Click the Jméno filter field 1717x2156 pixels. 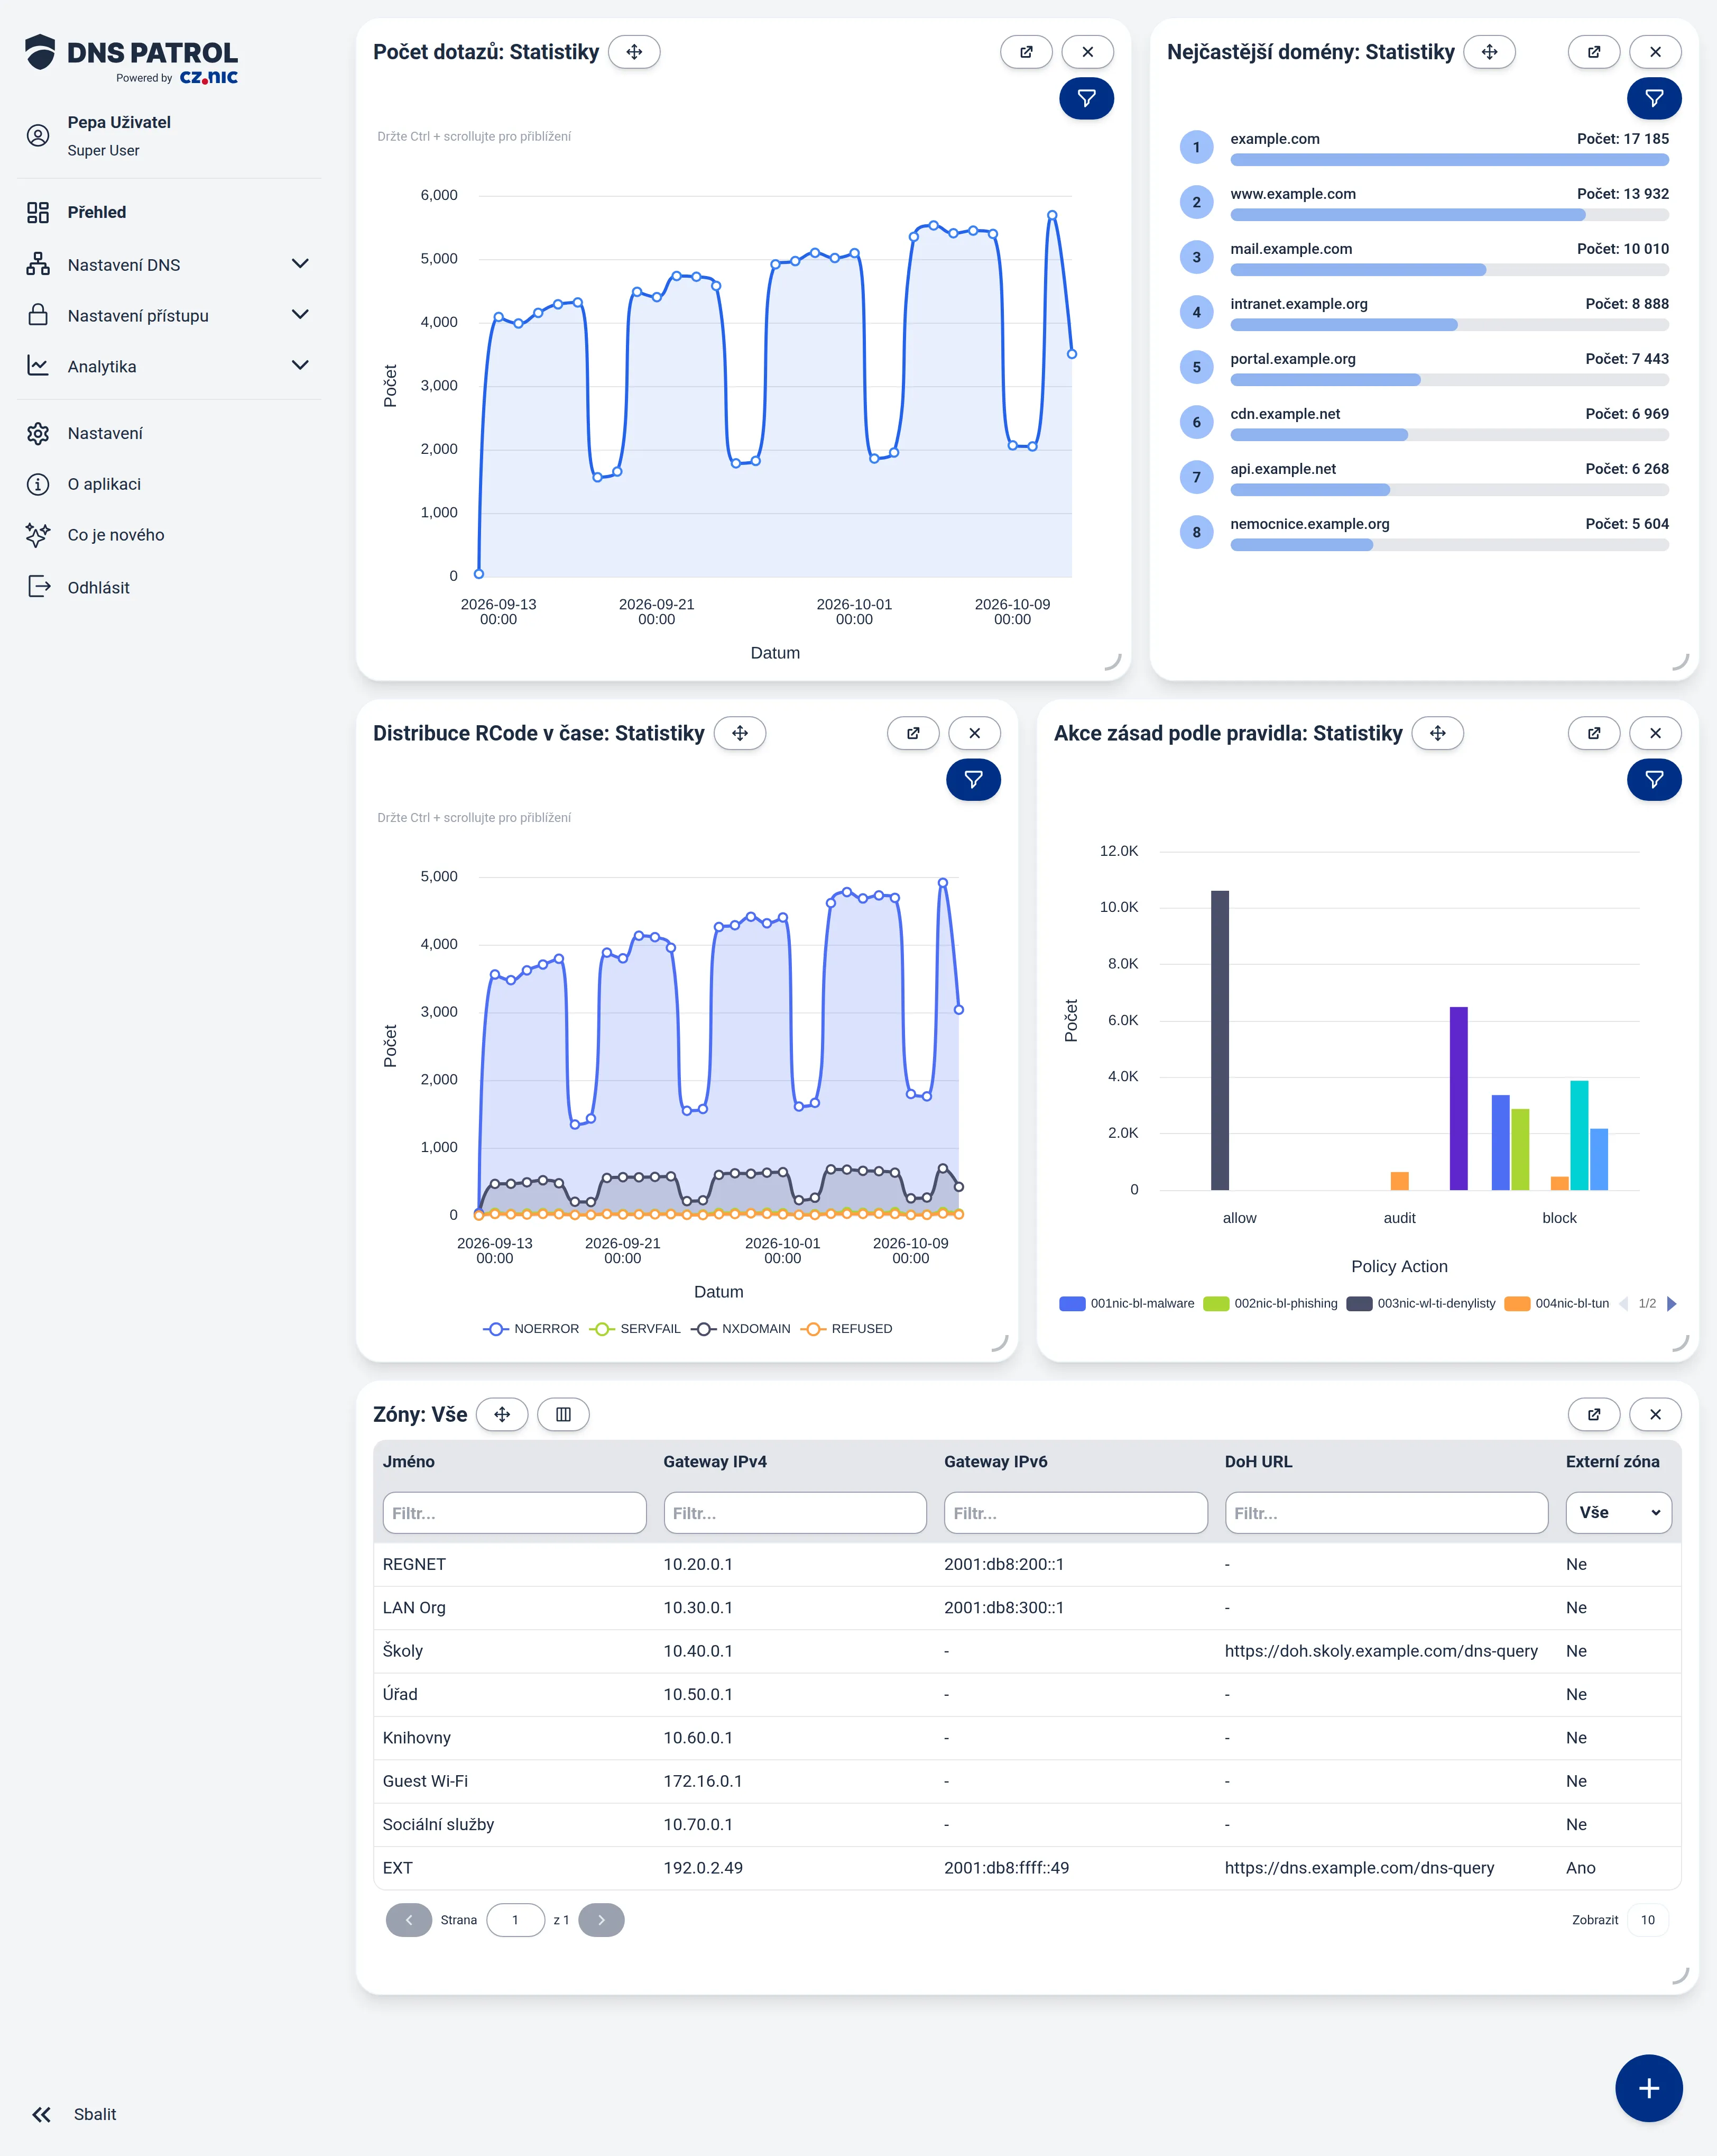click(514, 1513)
